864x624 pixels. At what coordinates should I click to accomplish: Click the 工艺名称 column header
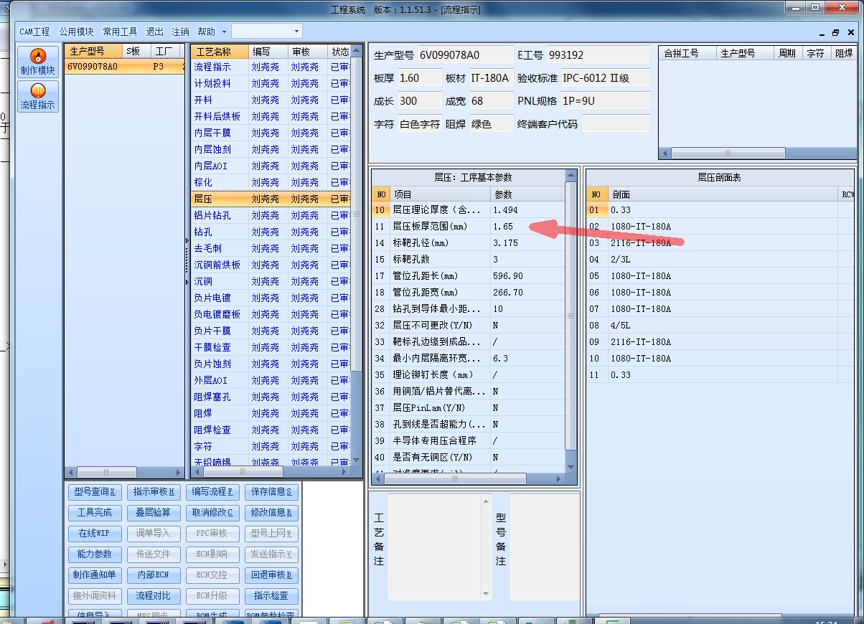tap(220, 52)
